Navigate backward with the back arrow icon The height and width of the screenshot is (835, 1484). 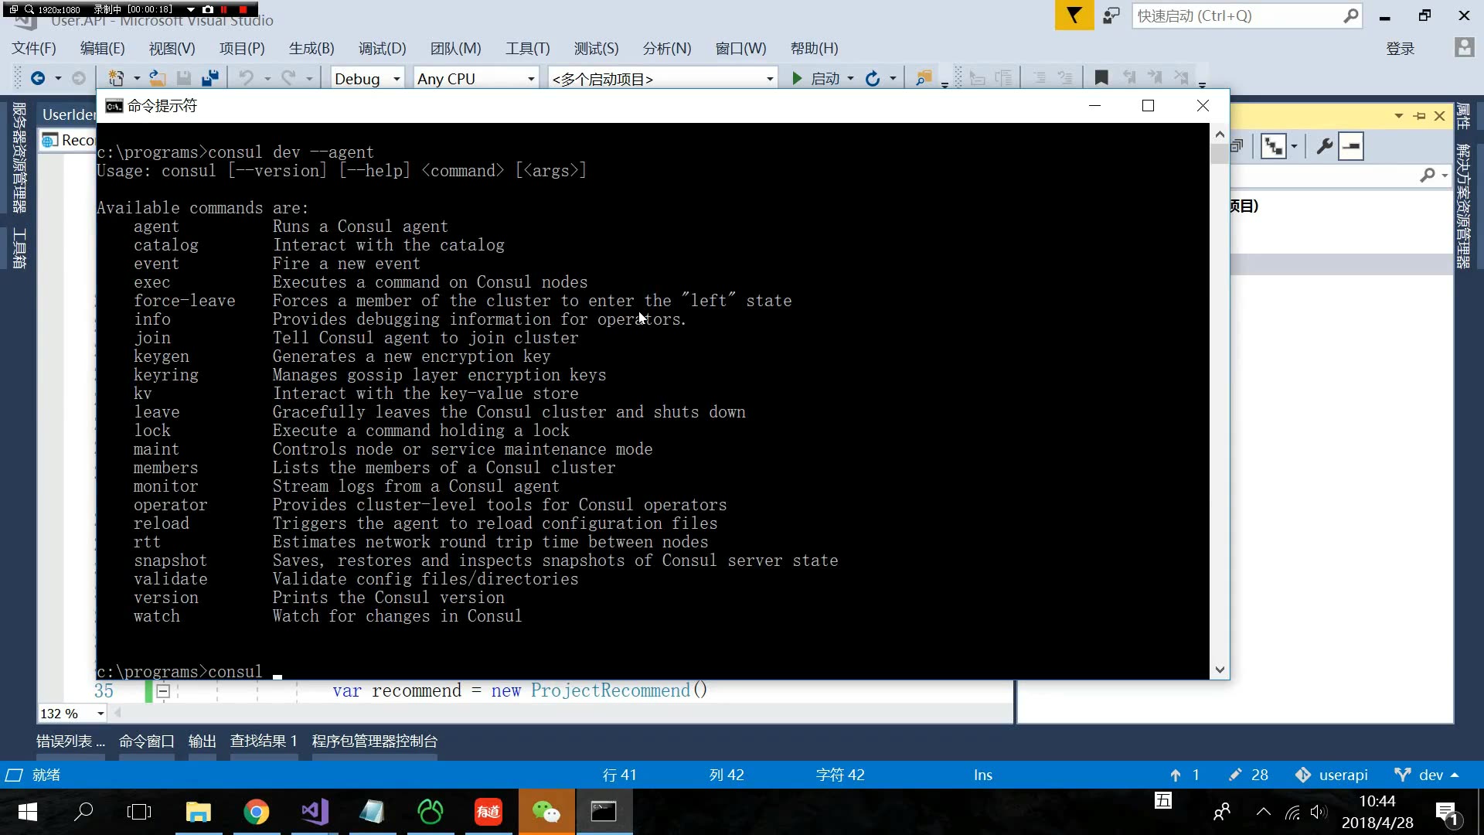(37, 78)
